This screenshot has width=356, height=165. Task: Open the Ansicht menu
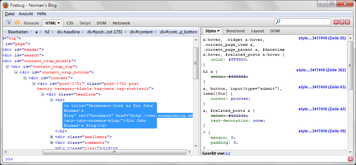pyautogui.click(x=26, y=13)
